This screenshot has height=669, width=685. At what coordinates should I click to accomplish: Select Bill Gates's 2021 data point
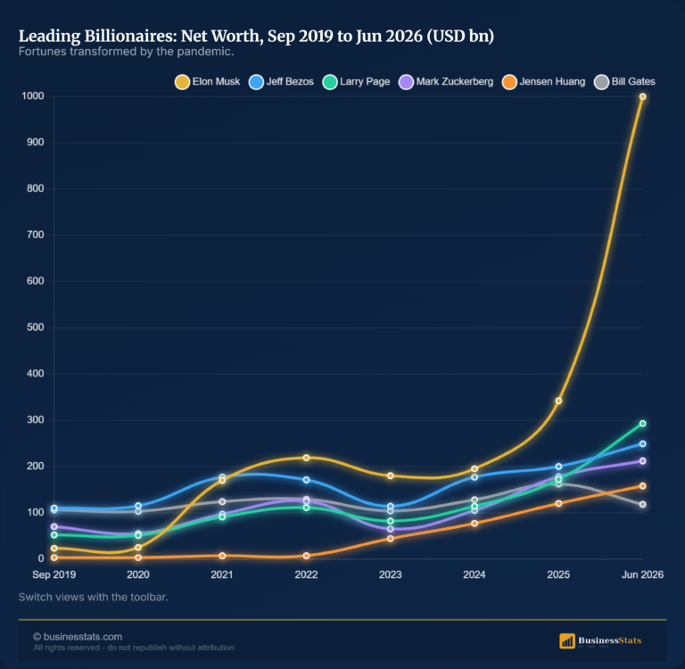tap(222, 501)
